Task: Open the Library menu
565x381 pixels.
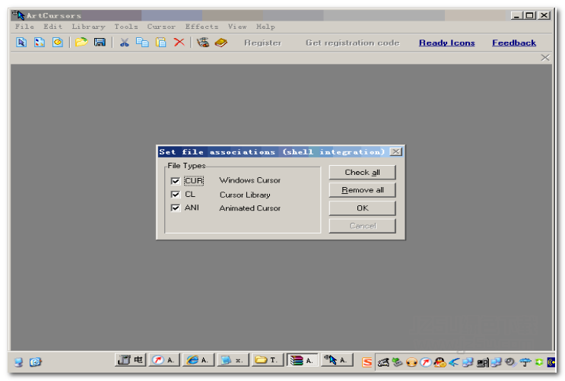Action: pyautogui.click(x=88, y=27)
